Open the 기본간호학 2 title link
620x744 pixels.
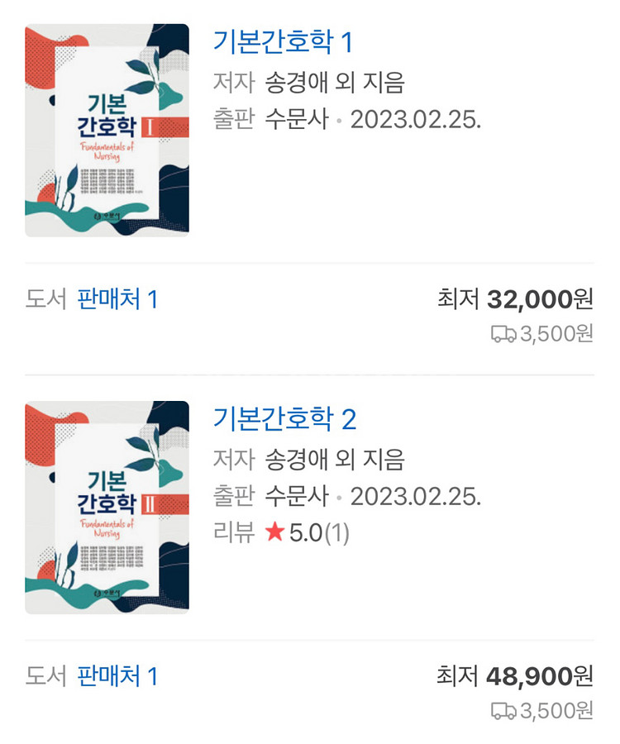pos(284,419)
